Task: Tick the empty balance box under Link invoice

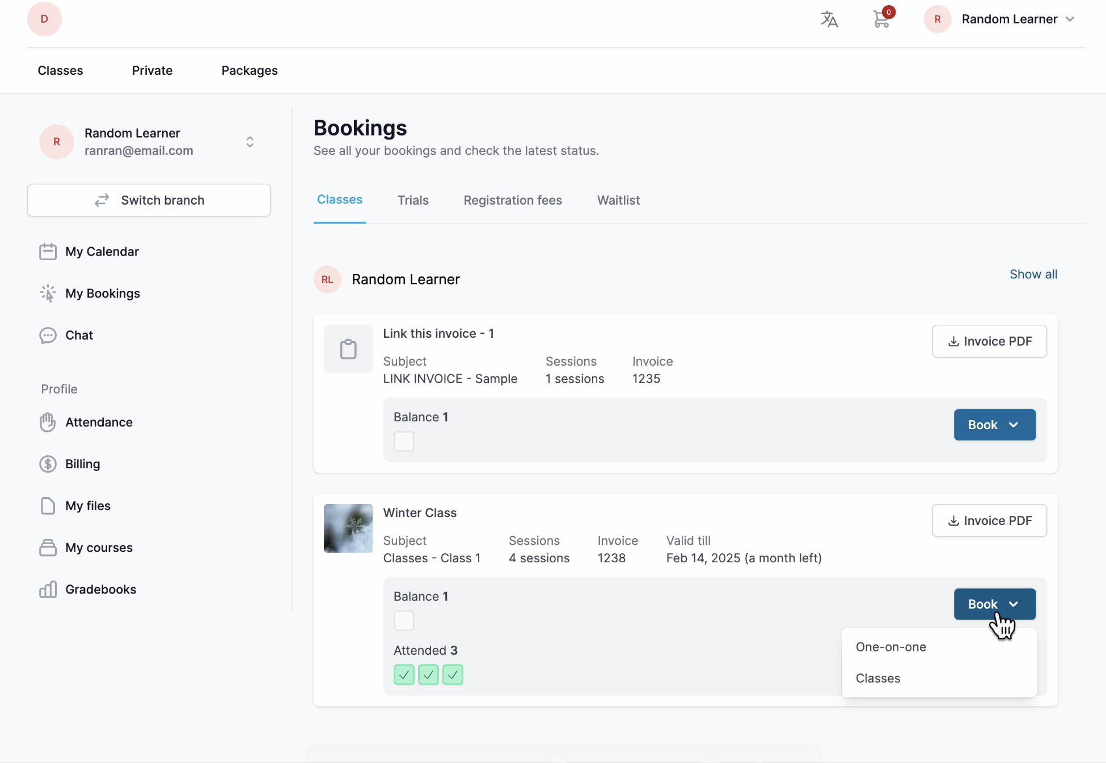Action: 404,442
